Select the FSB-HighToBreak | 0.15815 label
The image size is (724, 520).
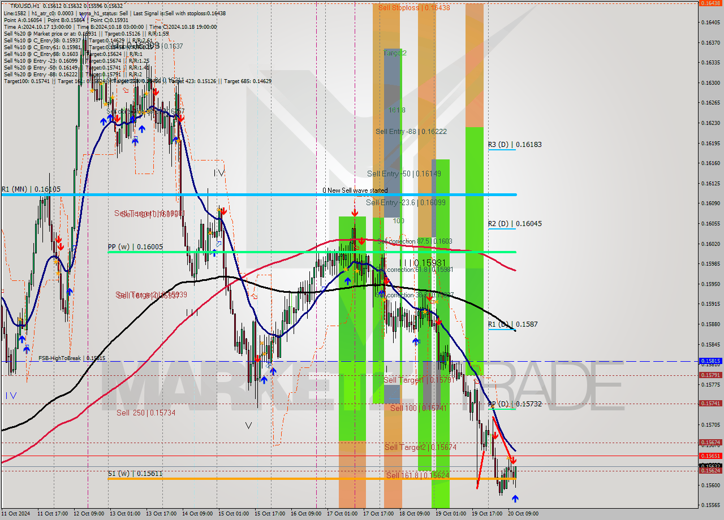pos(72,358)
